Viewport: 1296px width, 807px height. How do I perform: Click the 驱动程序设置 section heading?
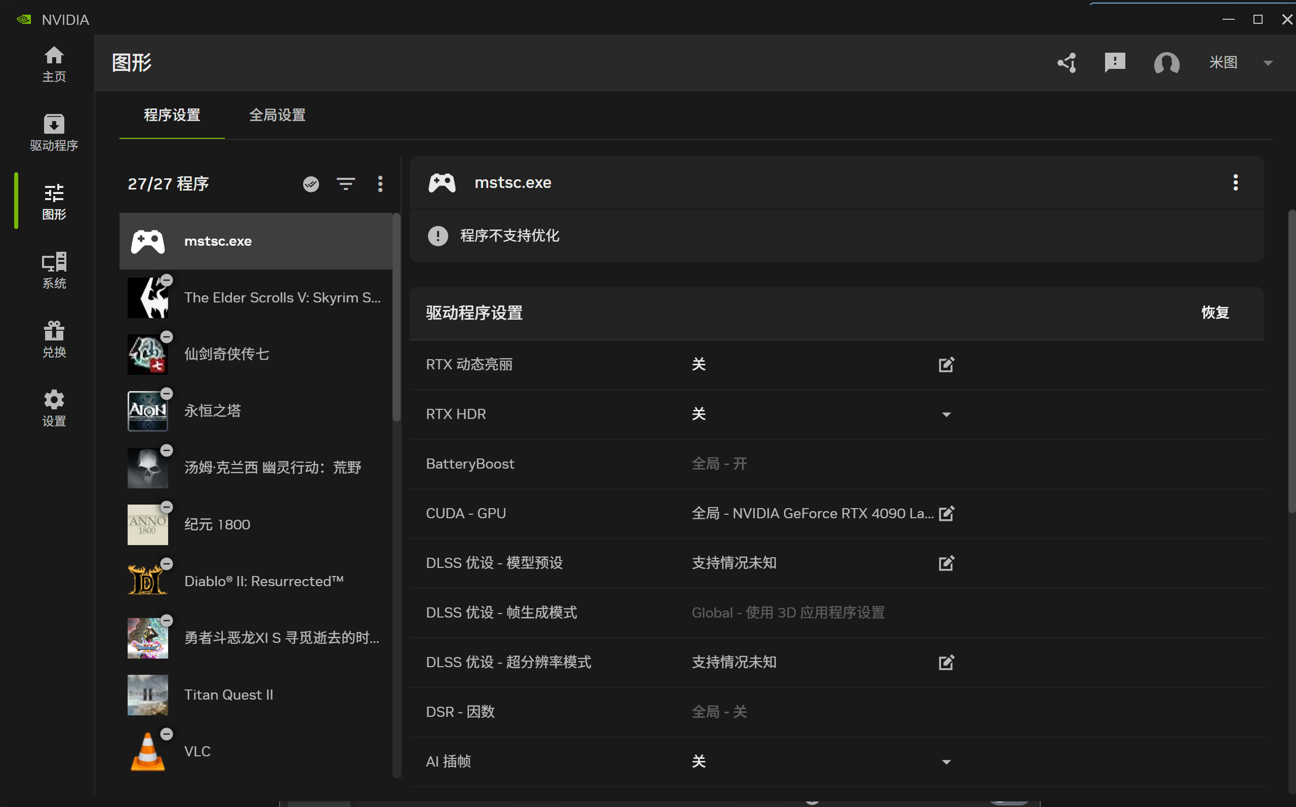pyautogui.click(x=474, y=313)
